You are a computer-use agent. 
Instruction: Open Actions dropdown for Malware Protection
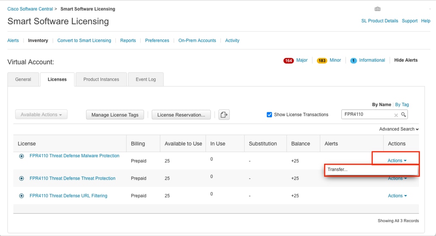tap(397, 160)
